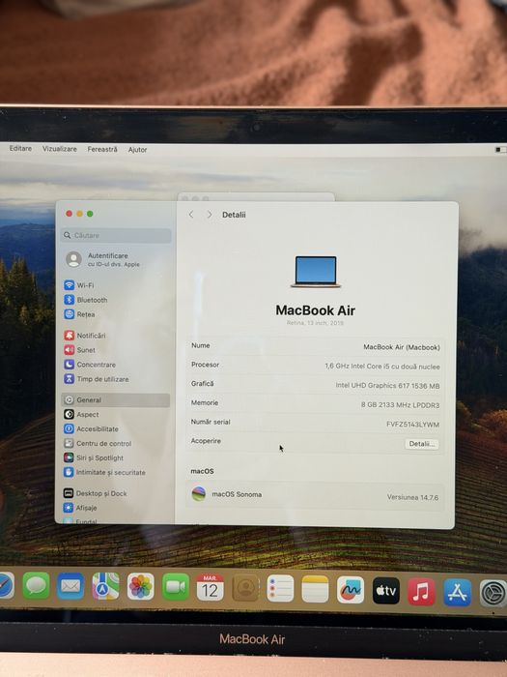Launch Apple TV from the Dock
The width and height of the screenshot is (507, 677).
[386, 591]
